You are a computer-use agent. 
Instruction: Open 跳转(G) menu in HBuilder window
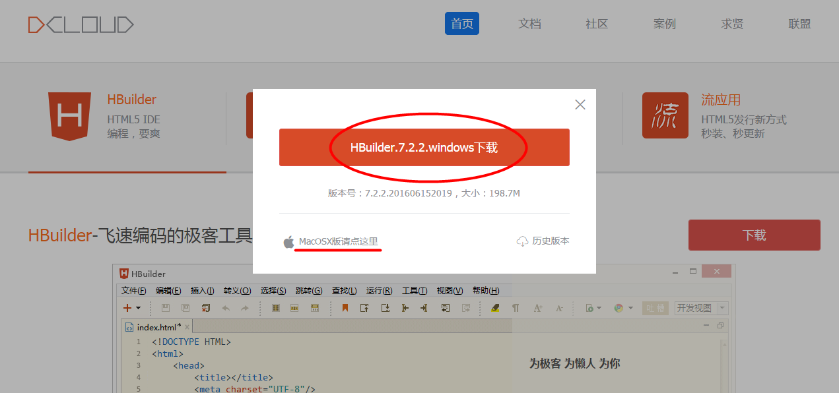(x=309, y=291)
